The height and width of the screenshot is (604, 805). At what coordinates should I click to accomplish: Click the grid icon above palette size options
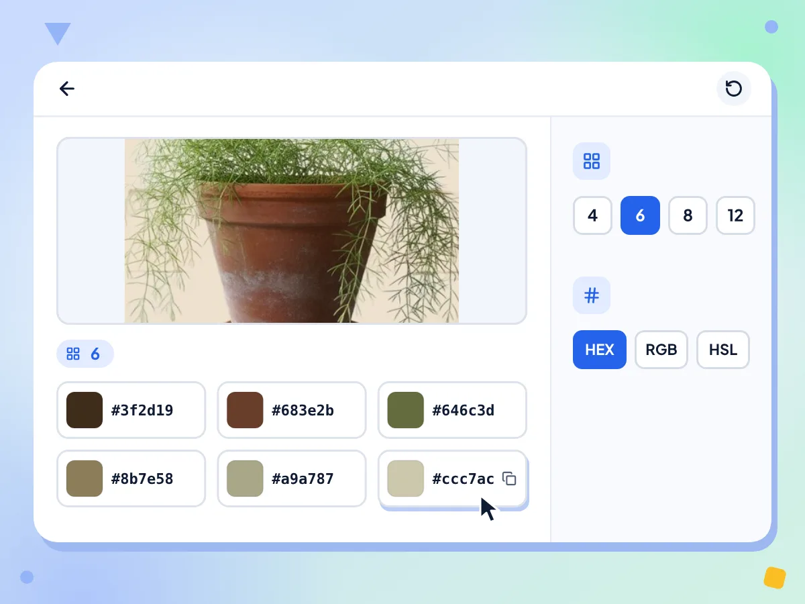click(x=592, y=161)
